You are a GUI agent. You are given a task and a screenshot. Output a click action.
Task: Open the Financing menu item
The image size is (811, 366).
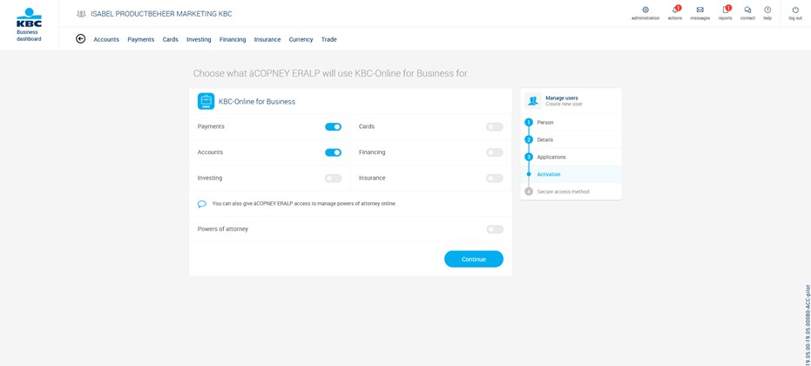(x=233, y=39)
